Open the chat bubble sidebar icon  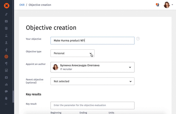[6, 91]
